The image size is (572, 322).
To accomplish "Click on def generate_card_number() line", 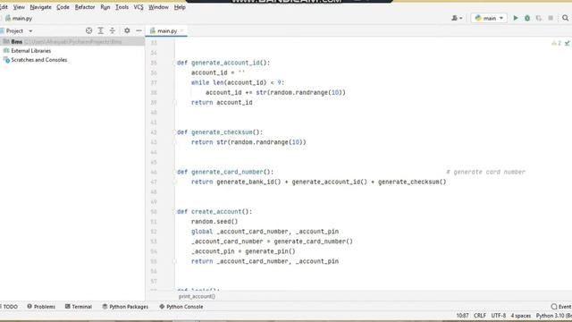I will pyautogui.click(x=225, y=172).
